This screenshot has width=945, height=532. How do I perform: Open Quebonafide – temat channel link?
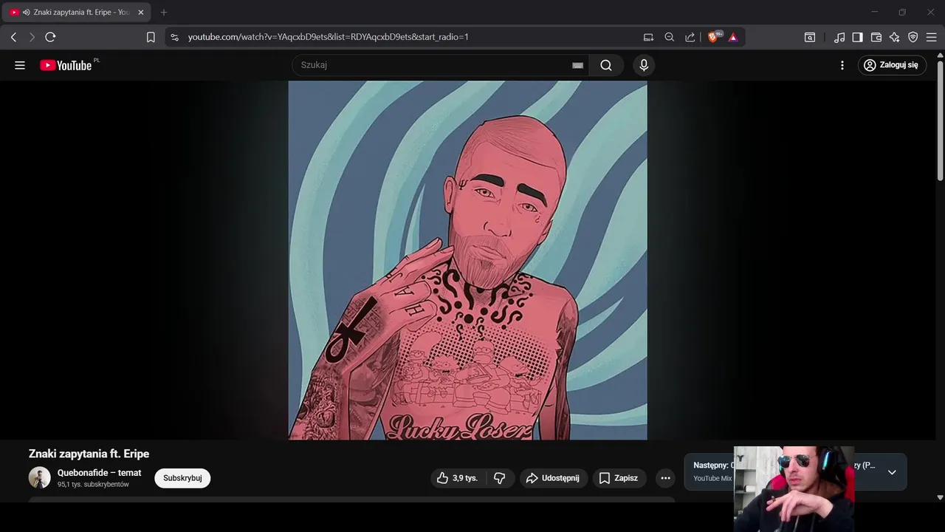(100, 473)
